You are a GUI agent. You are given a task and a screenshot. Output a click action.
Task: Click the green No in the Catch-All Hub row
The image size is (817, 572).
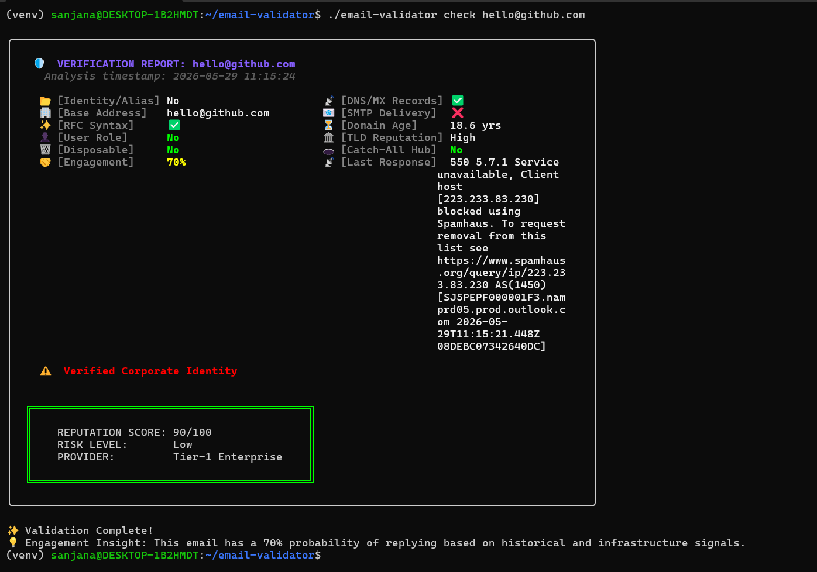(456, 150)
